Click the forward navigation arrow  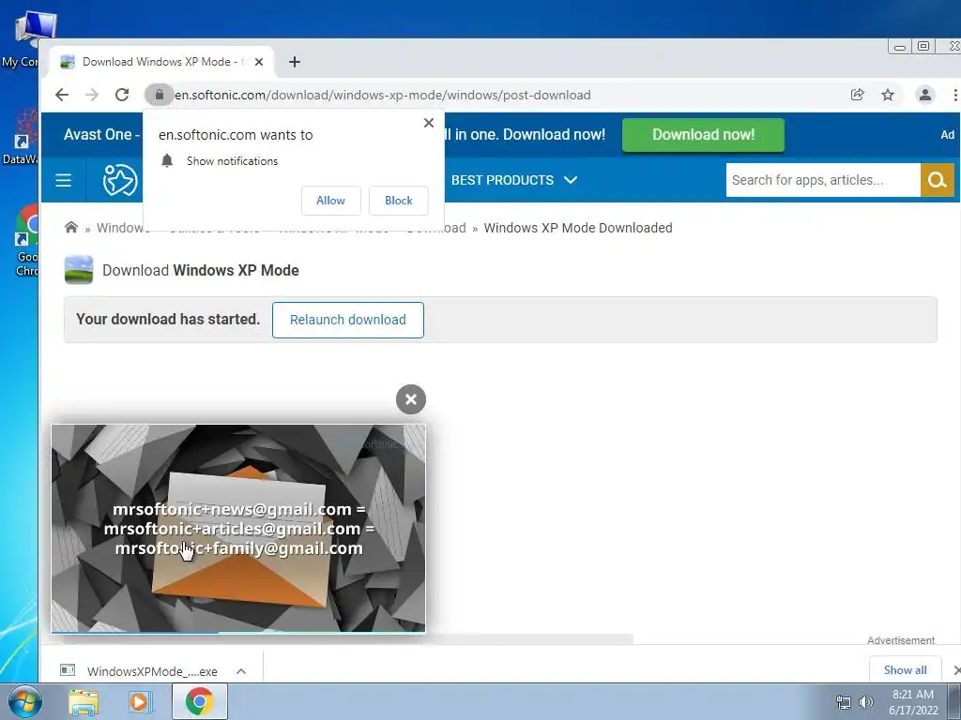click(x=92, y=95)
